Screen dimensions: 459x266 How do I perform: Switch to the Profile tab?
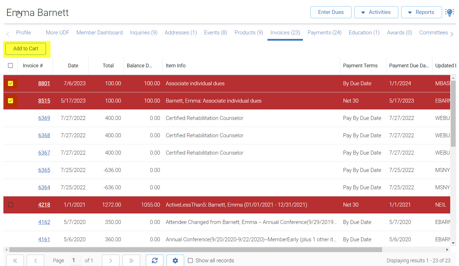tap(24, 33)
